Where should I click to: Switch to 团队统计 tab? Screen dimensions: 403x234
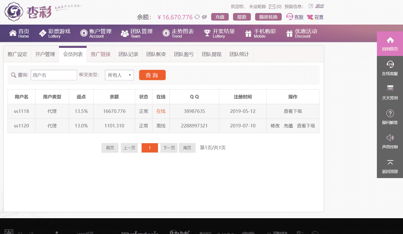click(239, 54)
